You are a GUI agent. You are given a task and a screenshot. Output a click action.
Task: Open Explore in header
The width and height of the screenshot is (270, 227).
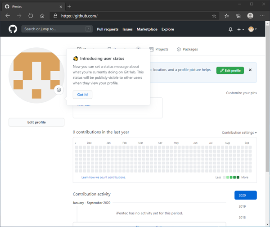pos(168,29)
